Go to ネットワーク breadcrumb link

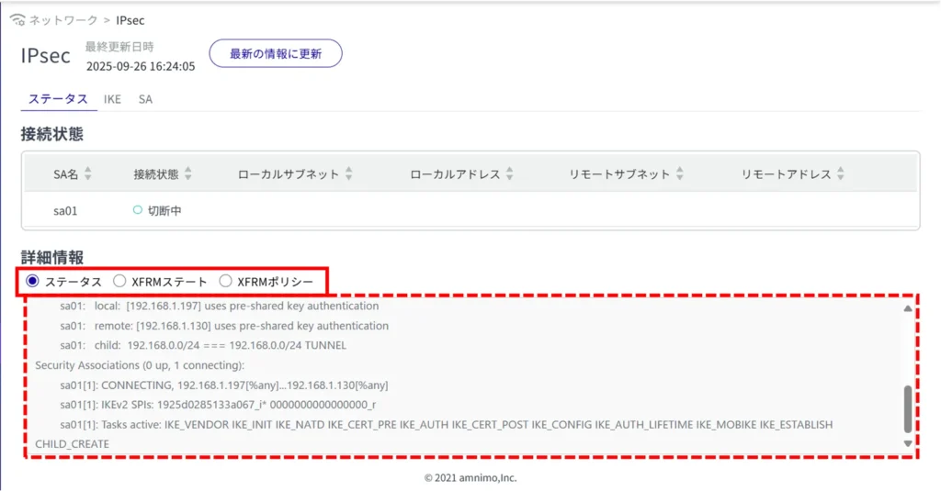click(62, 19)
